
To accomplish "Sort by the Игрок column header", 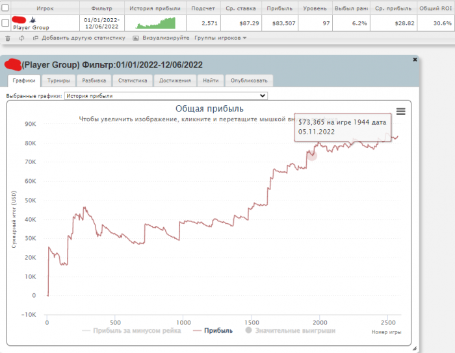I will (x=45, y=8).
